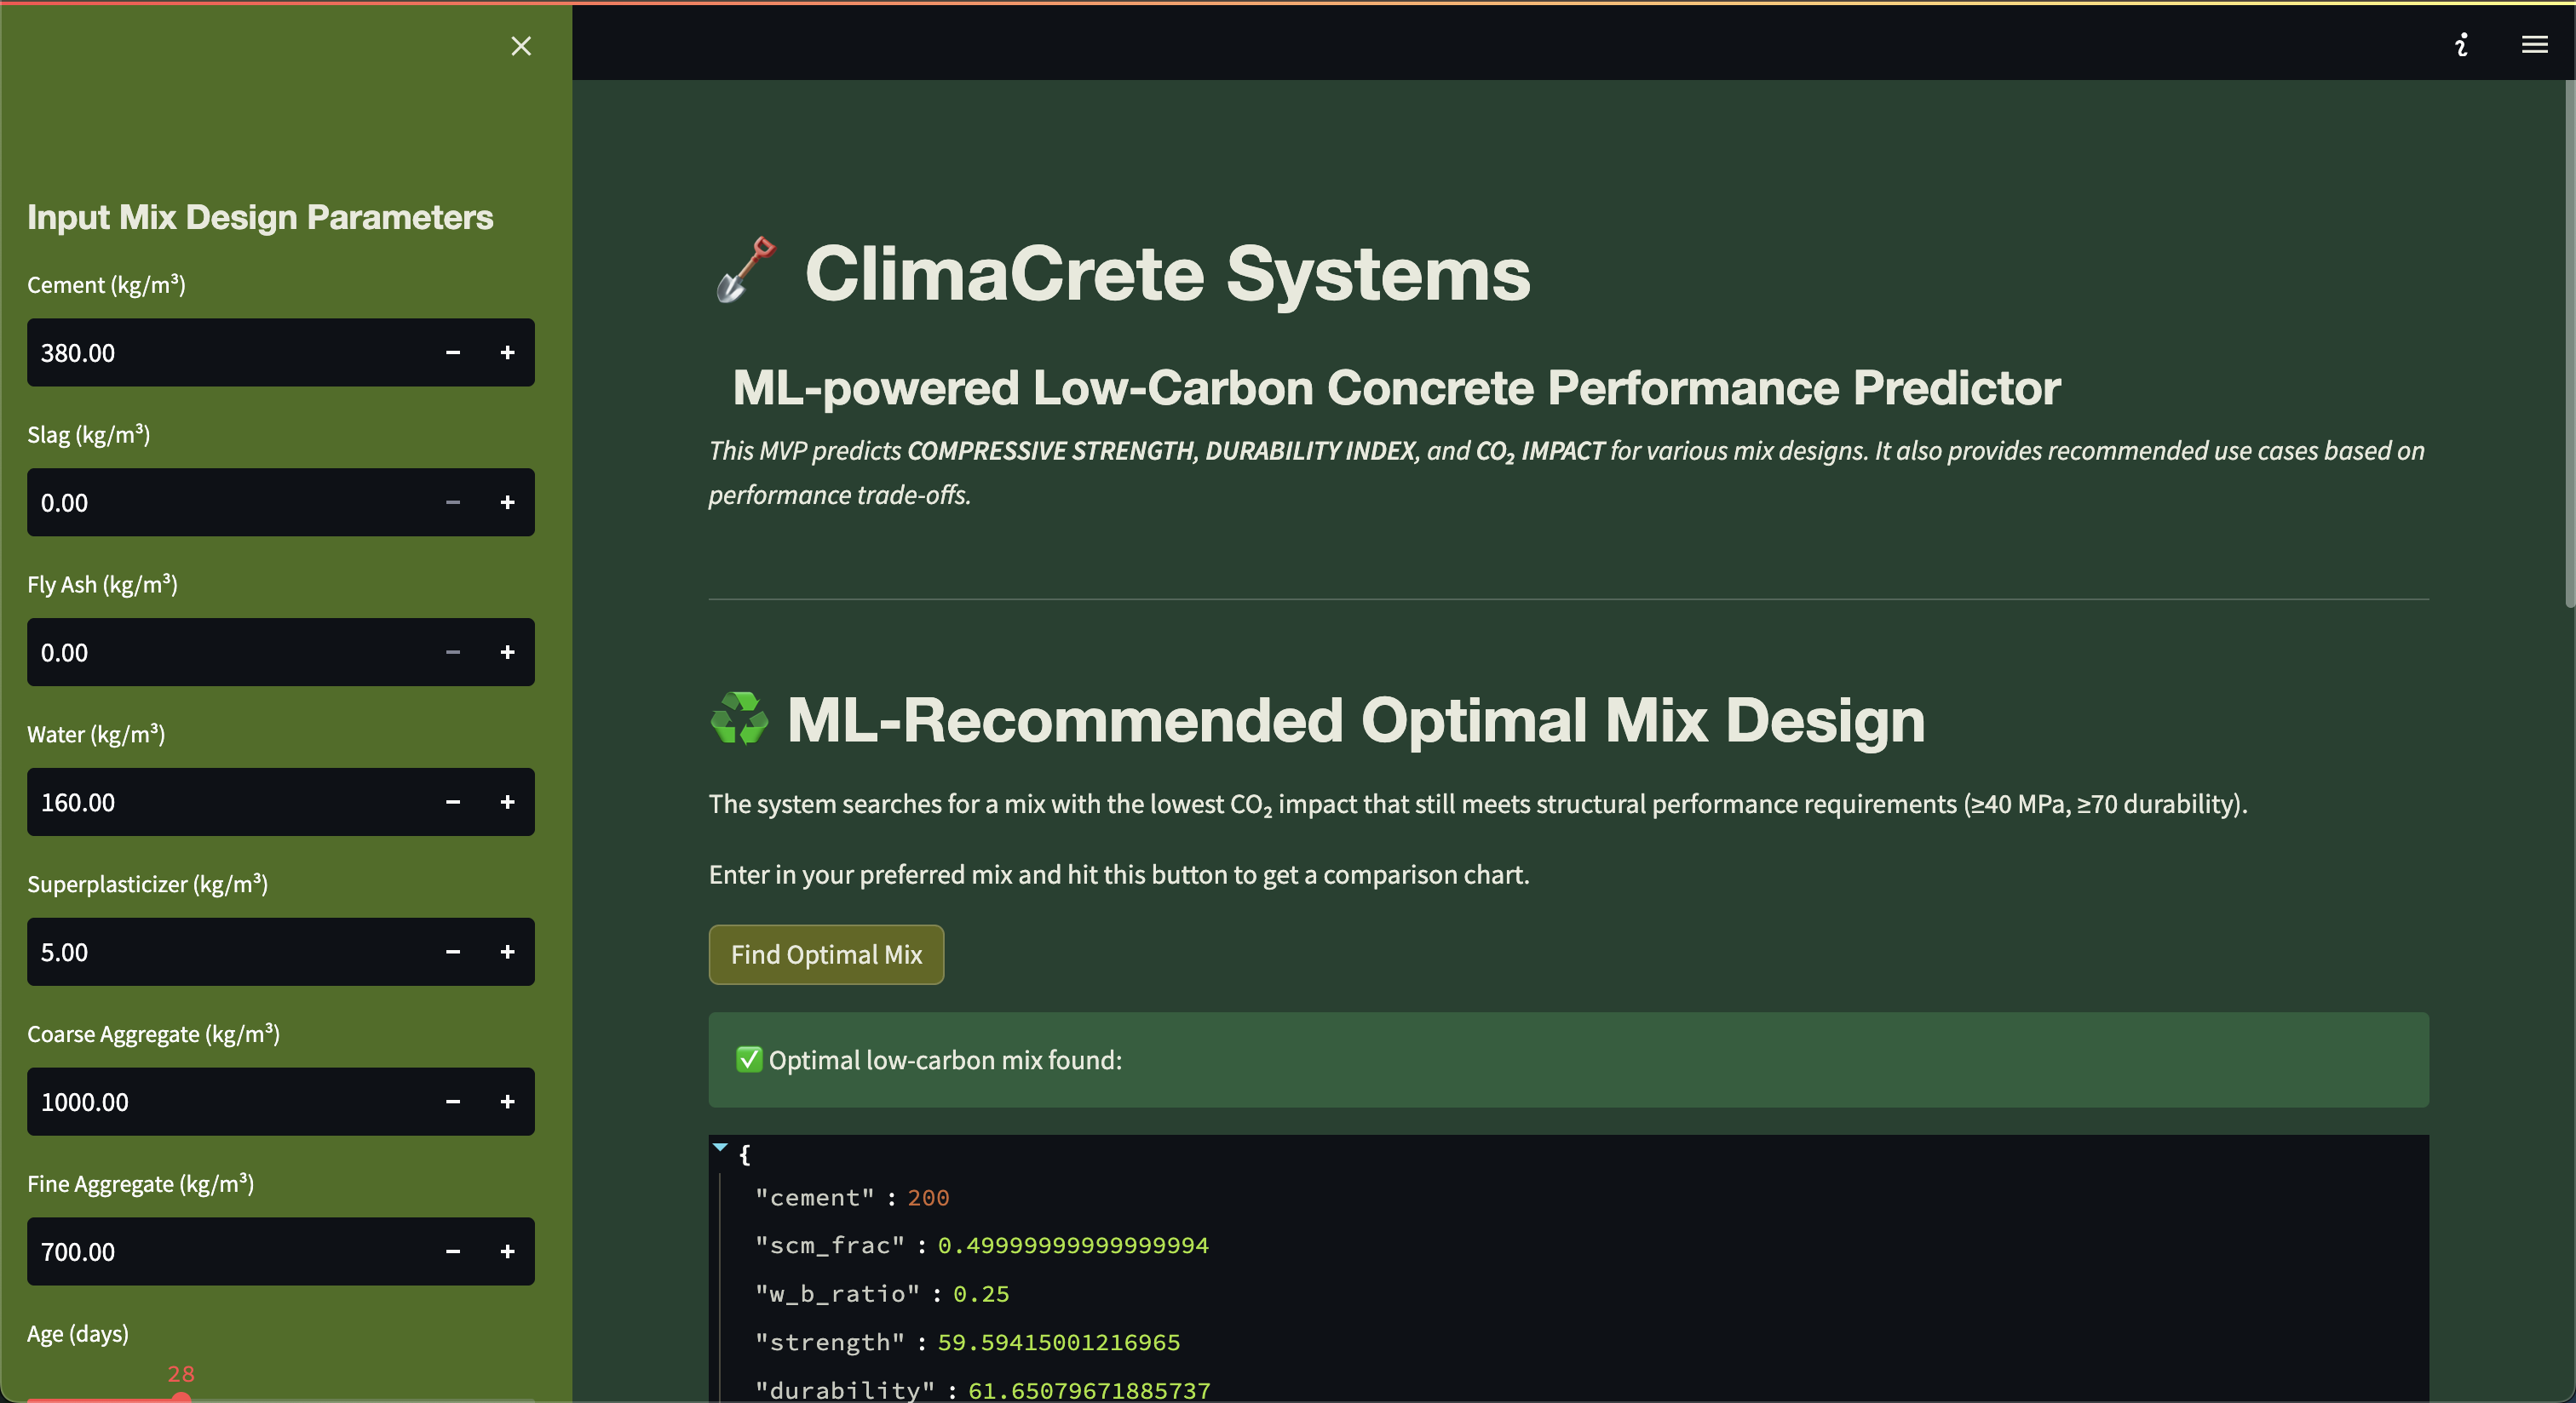
Task: Click the running status icon
Action: tap(2461, 44)
